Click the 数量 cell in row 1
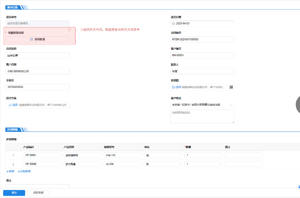300x198 pixels. (203, 155)
